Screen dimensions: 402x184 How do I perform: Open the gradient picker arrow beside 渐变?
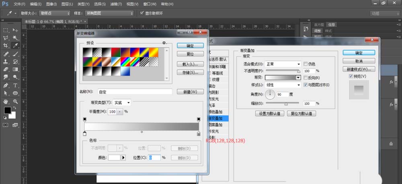coord(298,78)
